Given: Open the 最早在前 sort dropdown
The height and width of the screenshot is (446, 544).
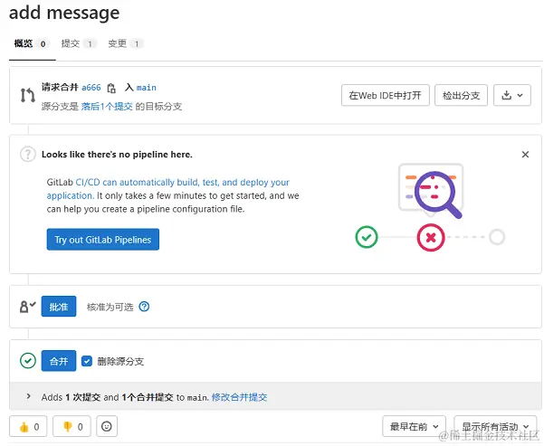Looking at the screenshot, I should pos(415,426).
